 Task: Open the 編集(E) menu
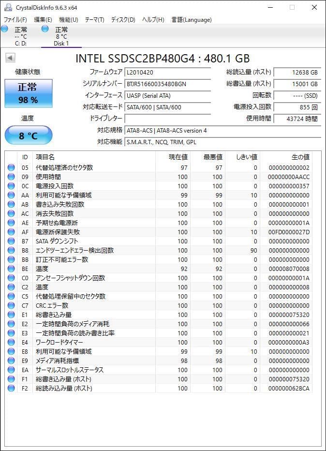pos(43,19)
